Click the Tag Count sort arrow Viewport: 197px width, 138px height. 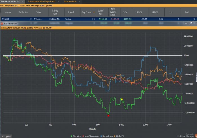(94, 12)
